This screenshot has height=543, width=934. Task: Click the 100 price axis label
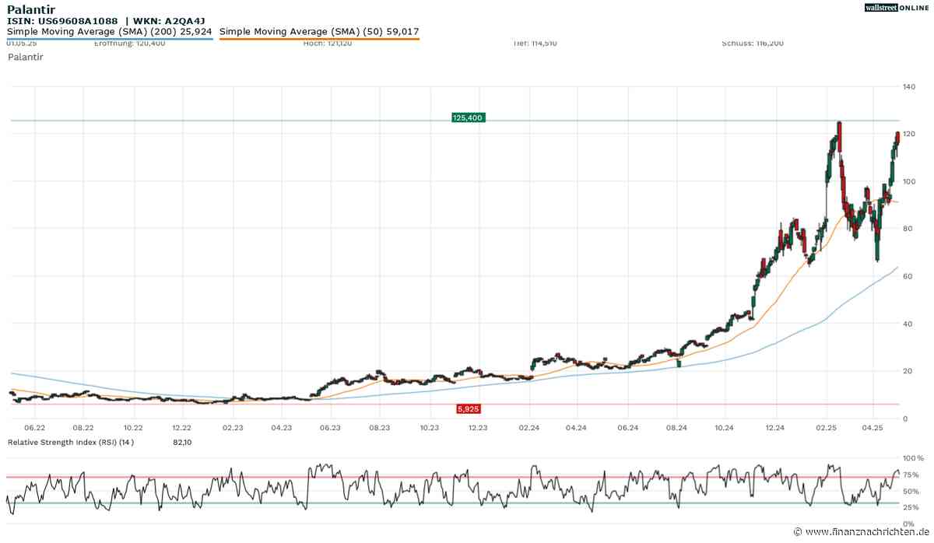[x=908, y=181]
